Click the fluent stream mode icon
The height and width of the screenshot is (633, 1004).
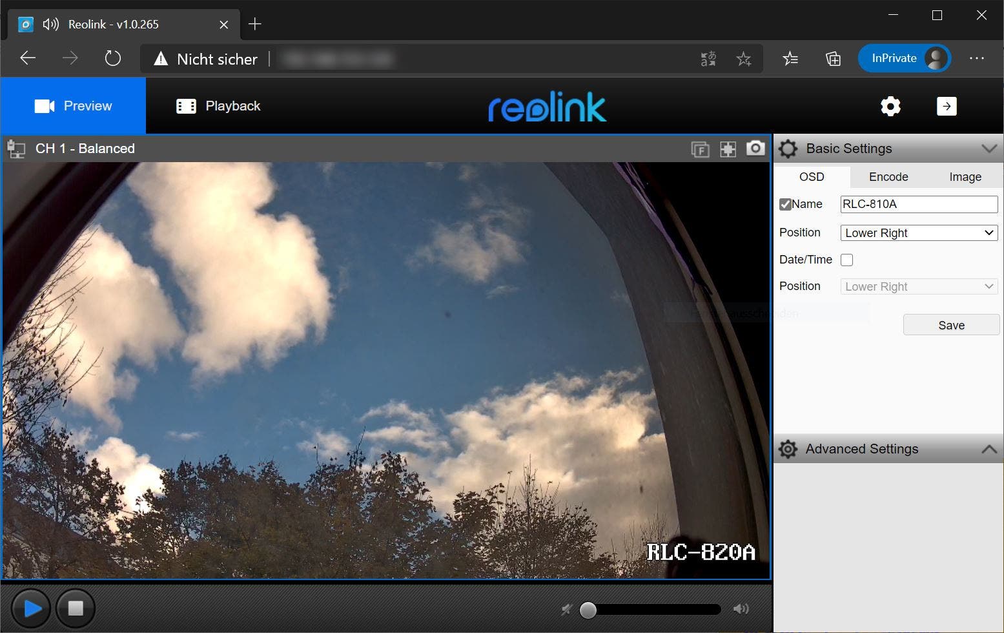tap(700, 149)
